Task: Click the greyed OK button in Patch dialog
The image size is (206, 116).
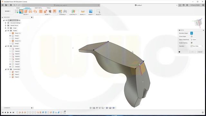Action: pyautogui.click(x=192, y=52)
